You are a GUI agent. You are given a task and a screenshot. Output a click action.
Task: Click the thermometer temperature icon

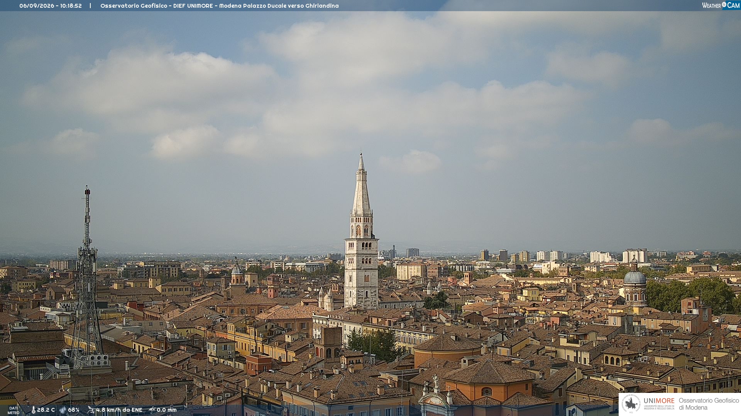(34, 410)
